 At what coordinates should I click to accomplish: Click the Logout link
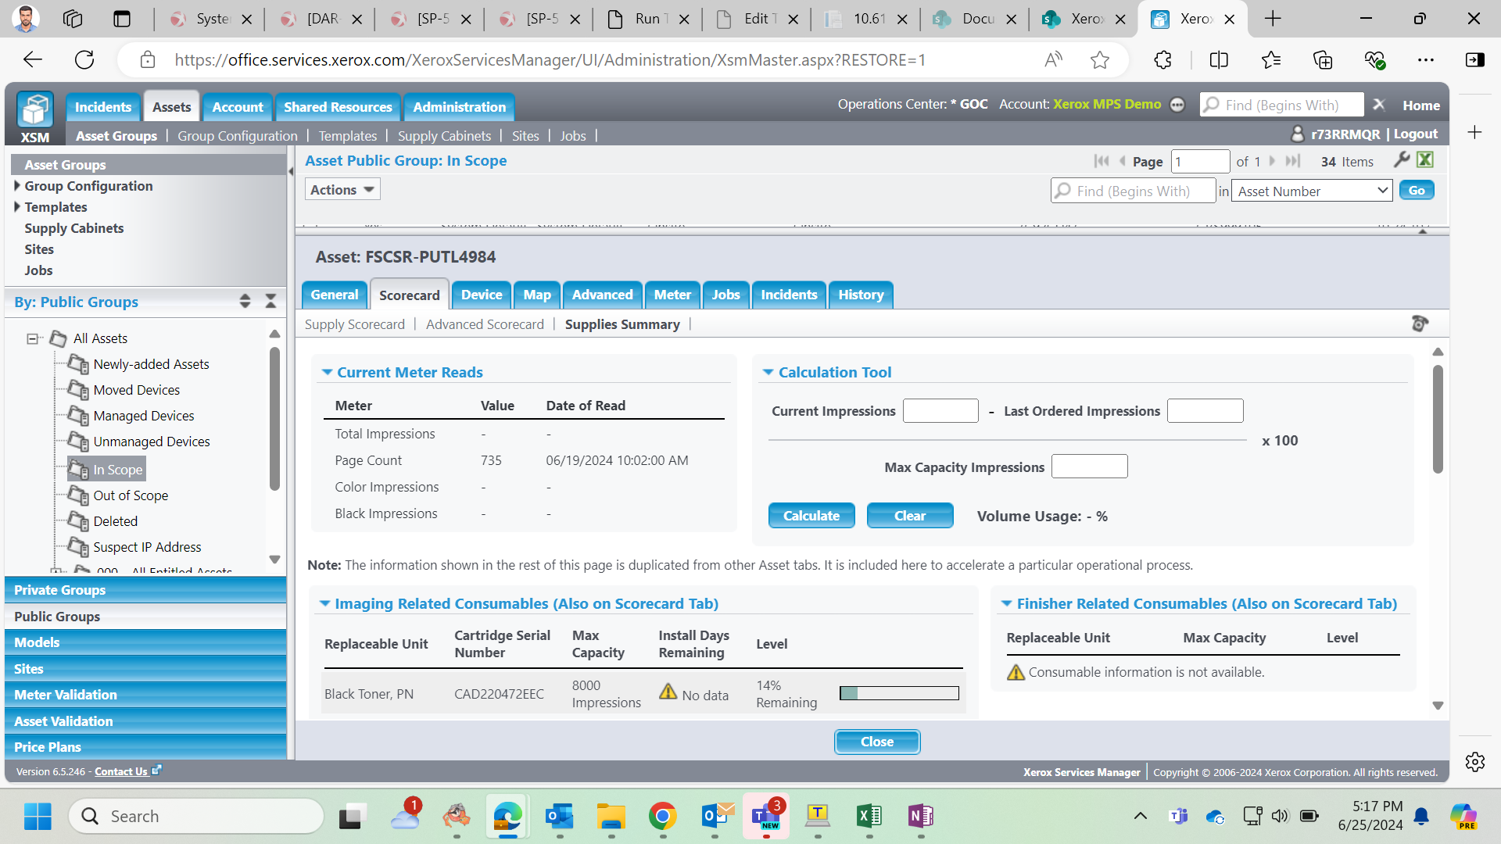click(x=1415, y=134)
